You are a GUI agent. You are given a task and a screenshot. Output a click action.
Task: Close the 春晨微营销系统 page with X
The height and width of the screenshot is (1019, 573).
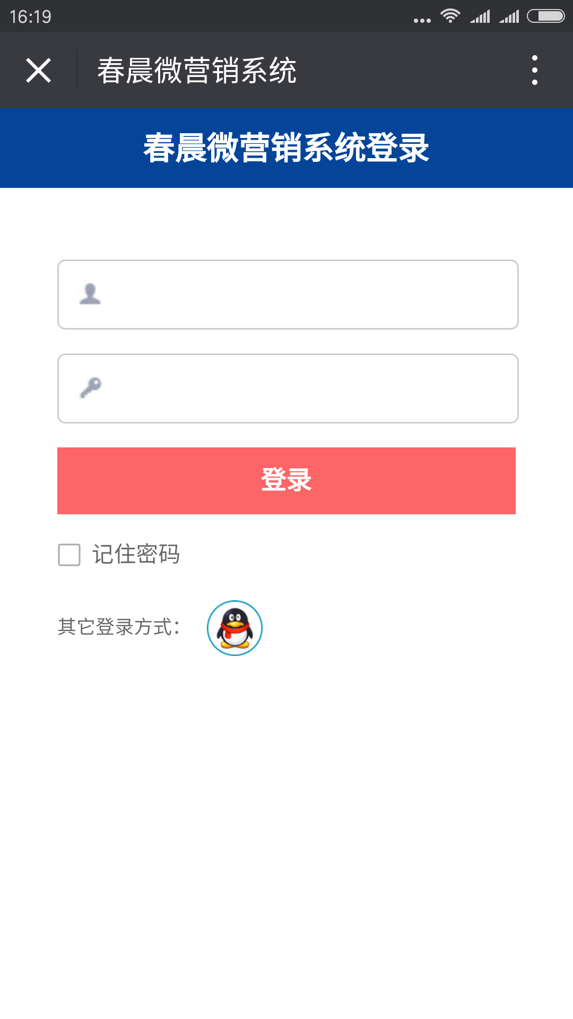point(38,71)
